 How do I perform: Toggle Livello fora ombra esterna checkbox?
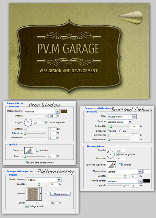click(x=26, y=163)
